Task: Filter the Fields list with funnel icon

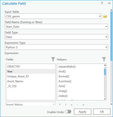Action: [x=53, y=59]
